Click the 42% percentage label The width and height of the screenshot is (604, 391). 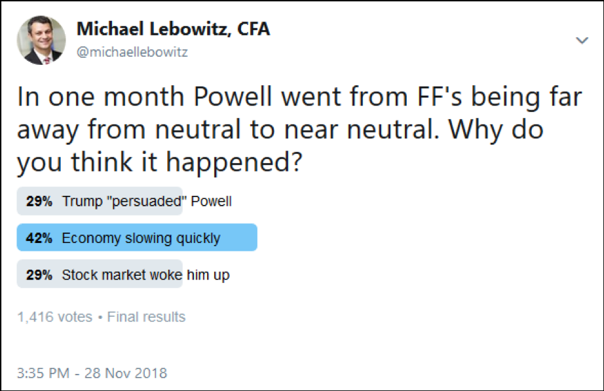39,238
